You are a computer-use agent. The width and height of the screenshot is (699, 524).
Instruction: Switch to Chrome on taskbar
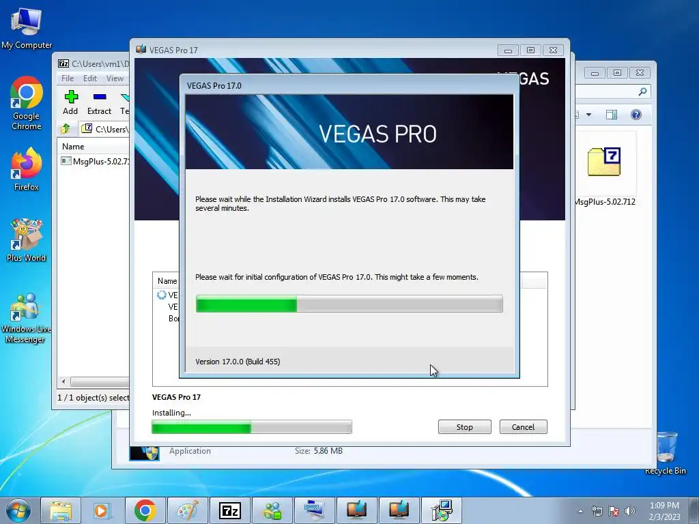click(145, 510)
